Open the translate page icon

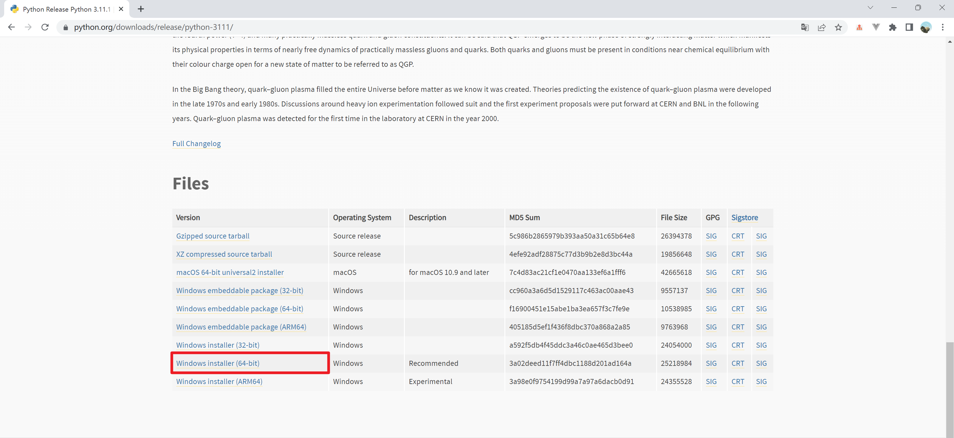[804, 27]
